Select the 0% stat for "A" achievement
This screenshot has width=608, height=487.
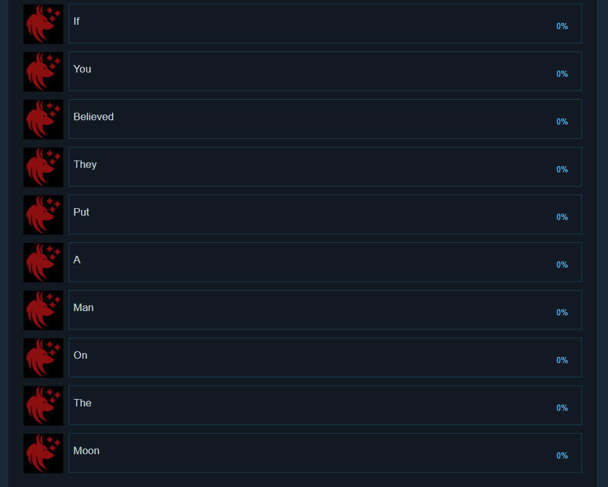tap(562, 265)
